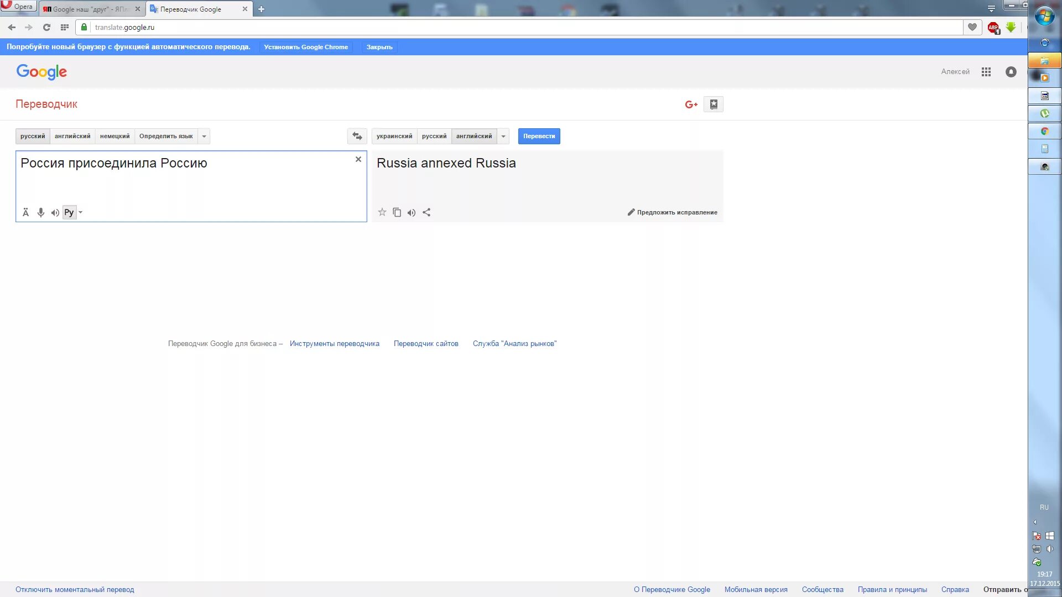Click the 'Алексей' account name
1062x597 pixels.
955,72
